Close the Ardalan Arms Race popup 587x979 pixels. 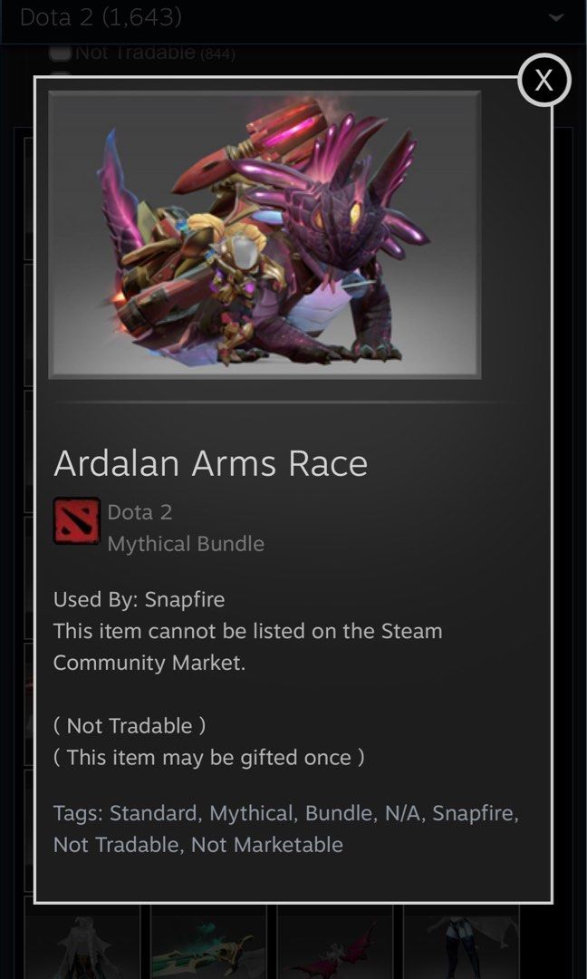pyautogui.click(x=544, y=80)
